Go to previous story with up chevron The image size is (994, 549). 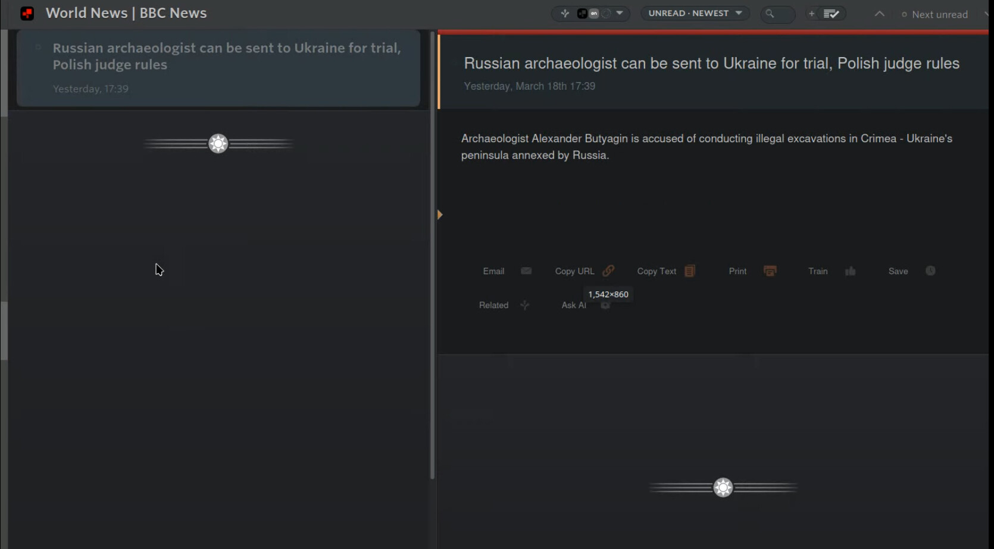pos(879,14)
